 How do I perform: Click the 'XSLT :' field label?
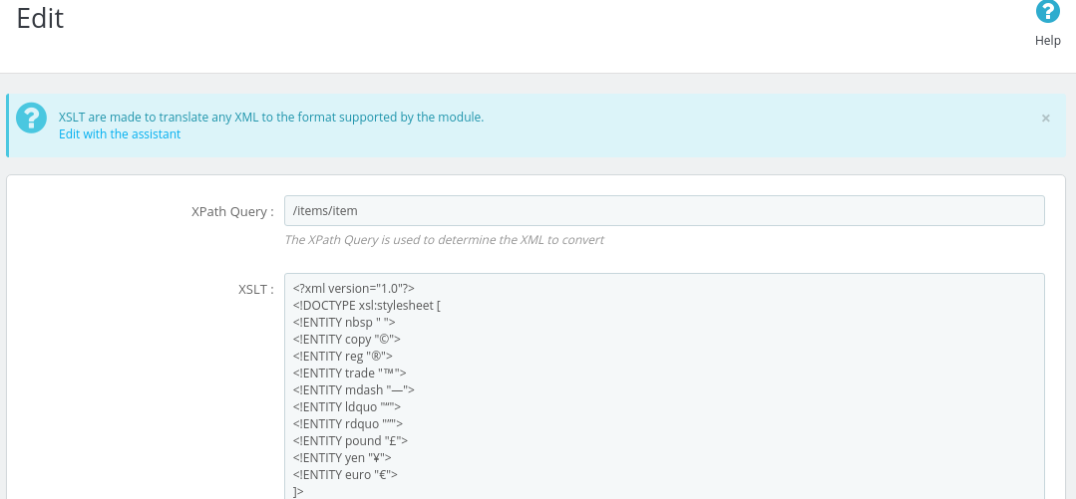[x=255, y=289]
